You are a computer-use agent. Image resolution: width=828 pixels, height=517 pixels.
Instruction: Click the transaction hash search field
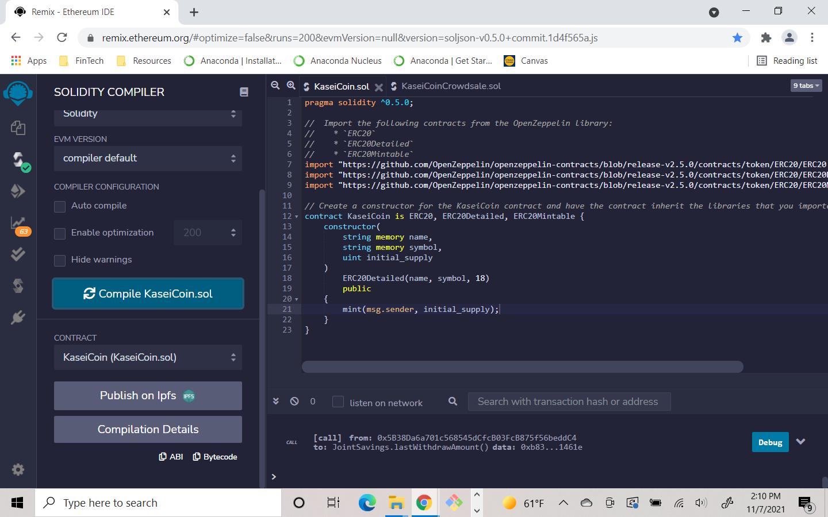point(569,401)
